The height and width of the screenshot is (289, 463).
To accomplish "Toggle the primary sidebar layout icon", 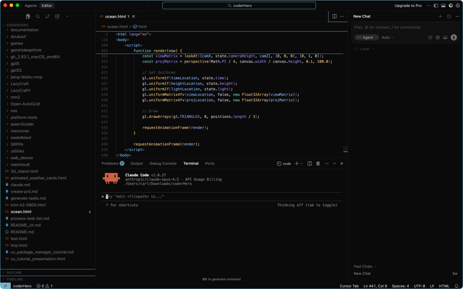I will pyautogui.click(x=436, y=6).
